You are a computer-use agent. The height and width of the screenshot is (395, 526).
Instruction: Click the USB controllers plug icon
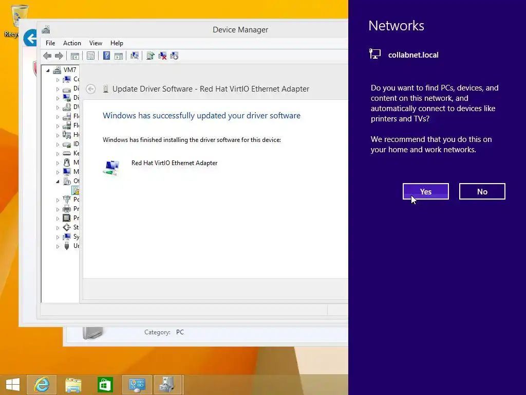pos(67,246)
